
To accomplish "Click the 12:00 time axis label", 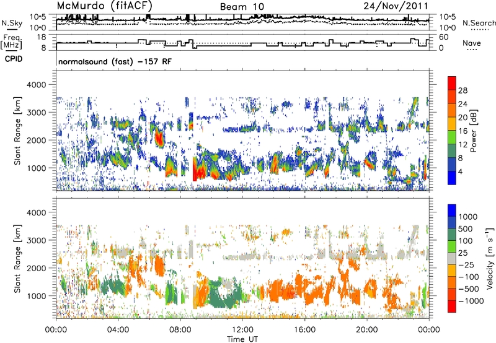I will point(242,330).
